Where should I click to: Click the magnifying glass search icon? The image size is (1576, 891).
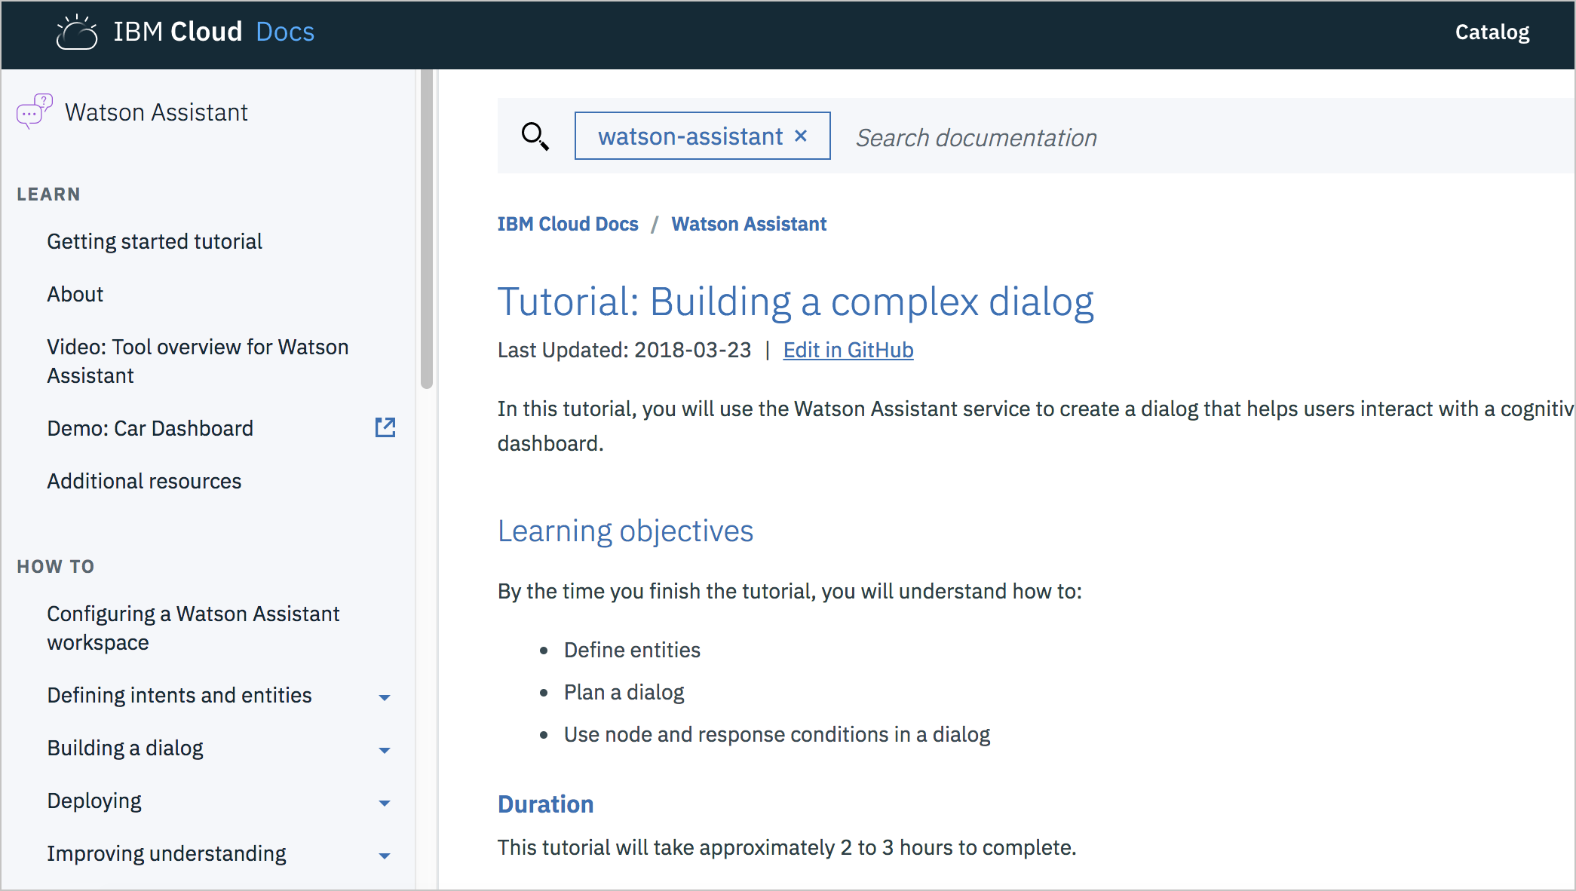[535, 136]
